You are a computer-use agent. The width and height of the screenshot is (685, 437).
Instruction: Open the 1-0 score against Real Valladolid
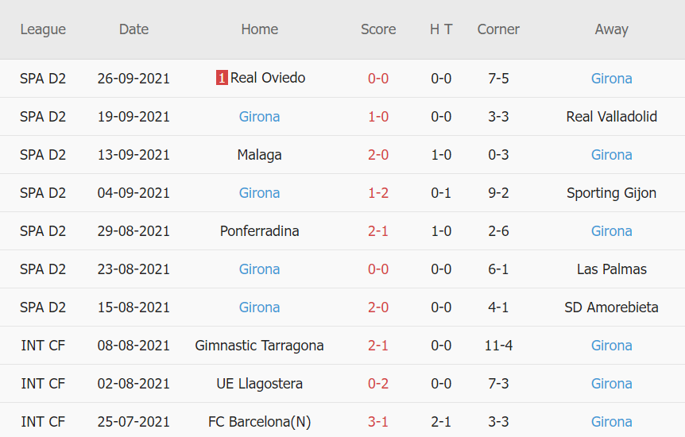click(378, 117)
